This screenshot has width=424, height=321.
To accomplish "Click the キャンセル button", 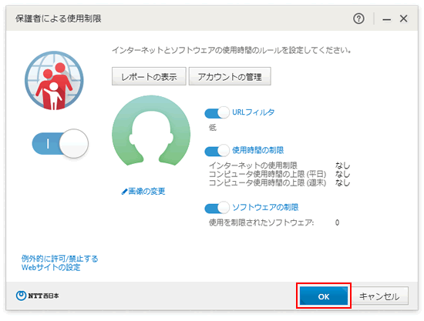I will point(379,296).
